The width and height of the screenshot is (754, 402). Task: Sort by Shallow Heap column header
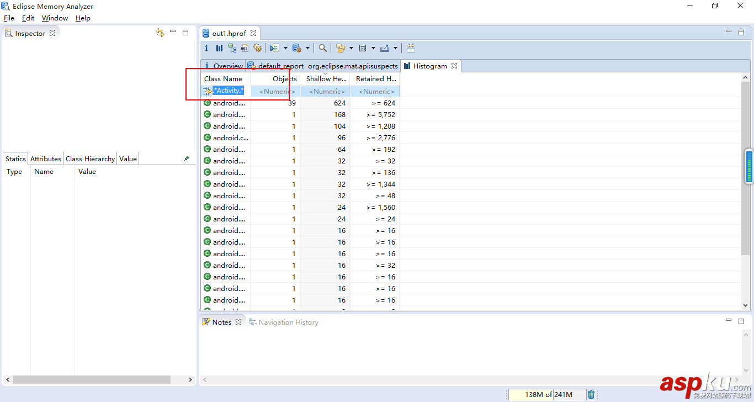coord(326,79)
